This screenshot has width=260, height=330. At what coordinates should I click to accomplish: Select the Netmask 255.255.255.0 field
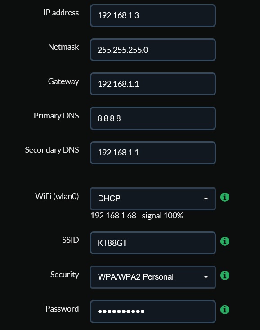(153, 50)
